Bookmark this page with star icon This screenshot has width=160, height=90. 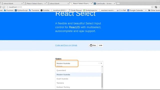pos(152,7)
